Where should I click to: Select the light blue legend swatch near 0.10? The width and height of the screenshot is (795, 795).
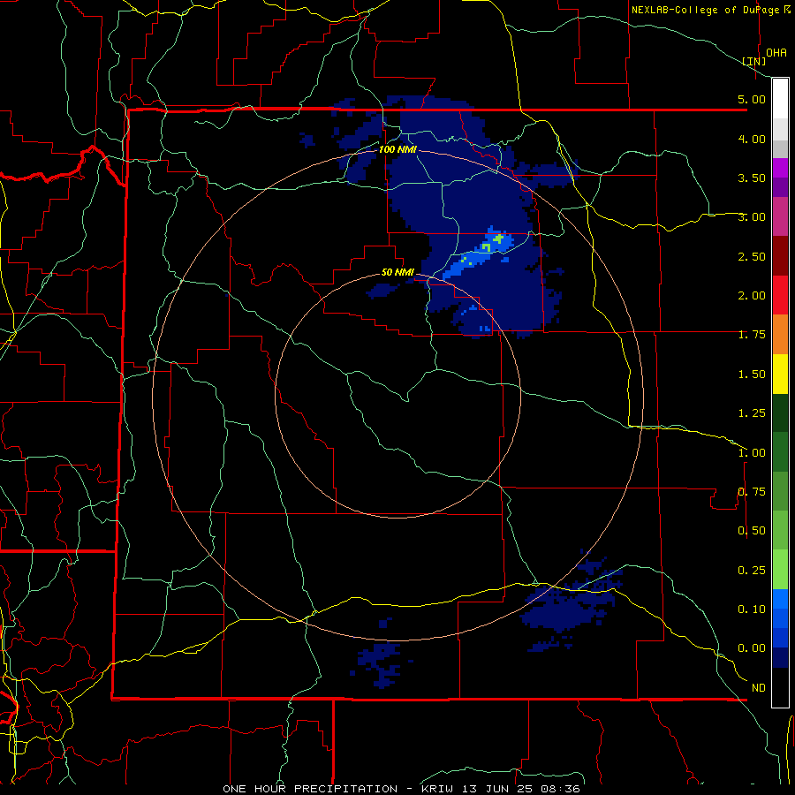(x=780, y=599)
